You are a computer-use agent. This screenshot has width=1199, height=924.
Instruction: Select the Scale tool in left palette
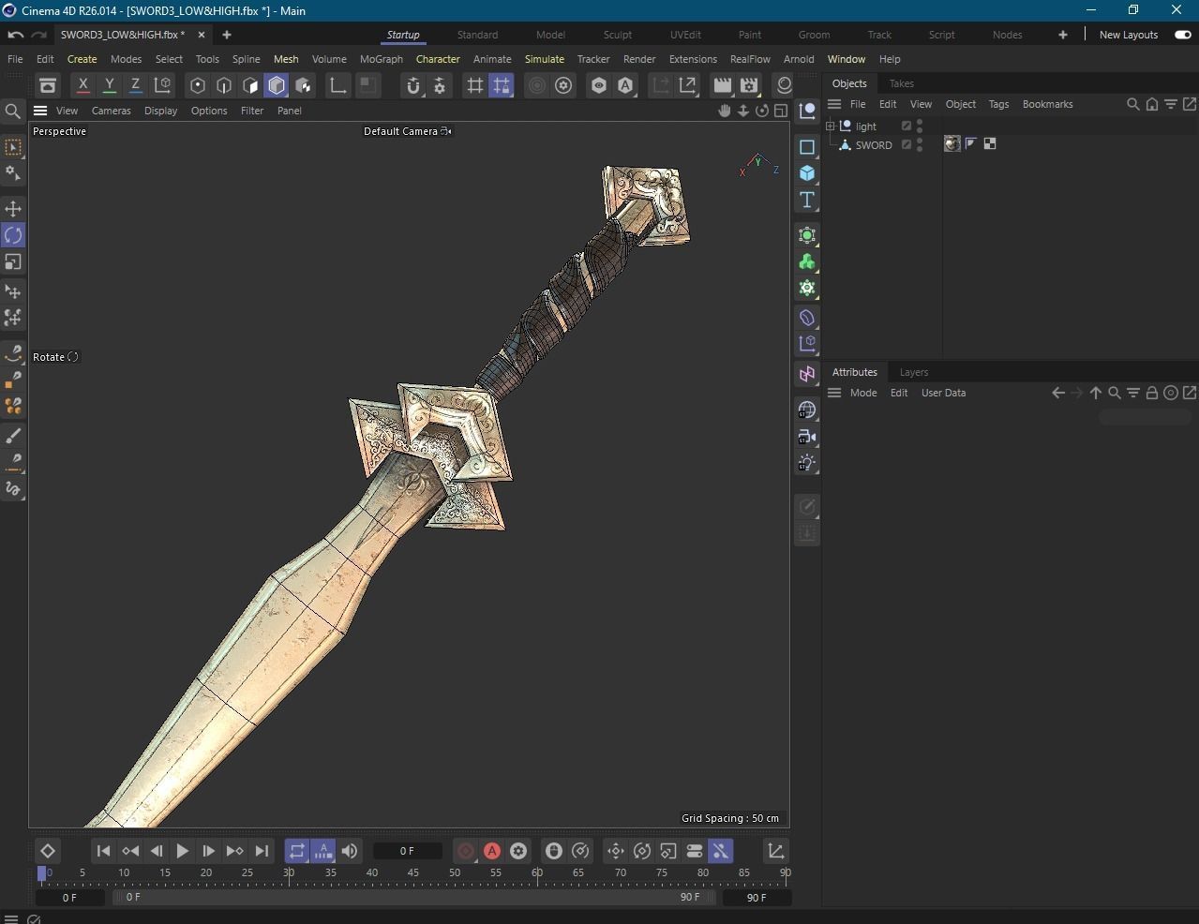click(13, 262)
